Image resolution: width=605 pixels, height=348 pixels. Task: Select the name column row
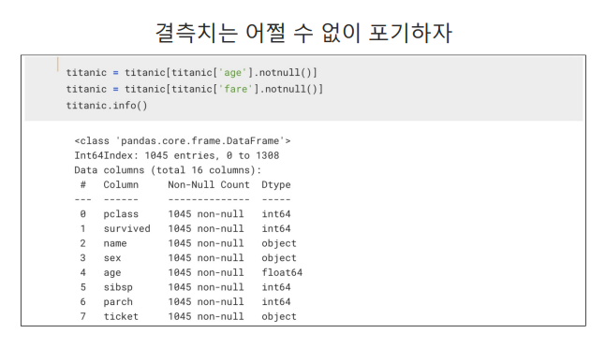188,243
